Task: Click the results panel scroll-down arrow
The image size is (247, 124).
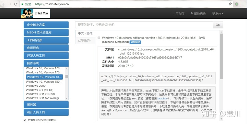Action: (x=221, y=119)
